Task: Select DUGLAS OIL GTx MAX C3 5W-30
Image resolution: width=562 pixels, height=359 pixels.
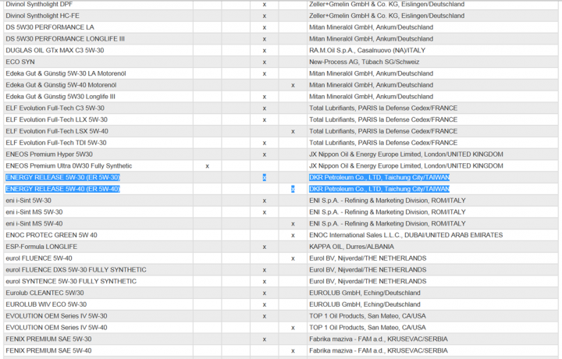Action: [x=55, y=50]
